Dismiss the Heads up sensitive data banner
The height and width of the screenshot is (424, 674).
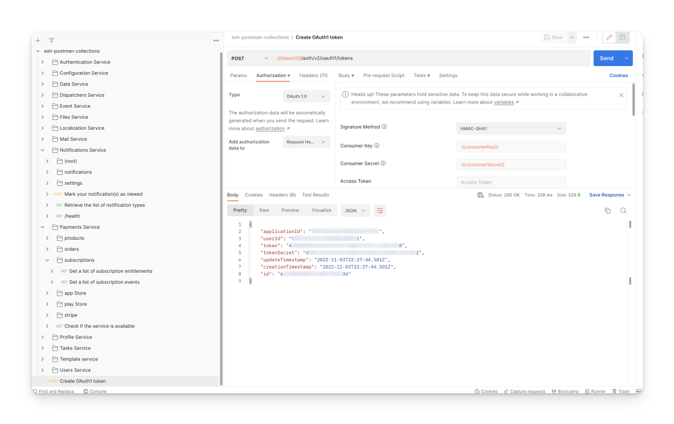pyautogui.click(x=621, y=95)
